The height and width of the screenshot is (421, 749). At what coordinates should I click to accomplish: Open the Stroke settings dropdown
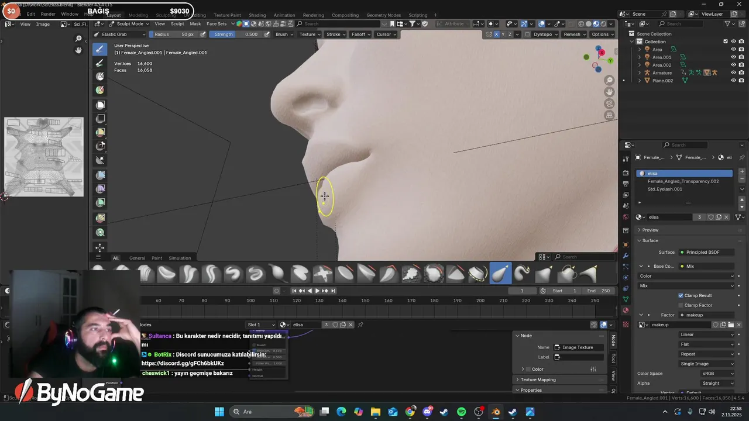pos(335,34)
